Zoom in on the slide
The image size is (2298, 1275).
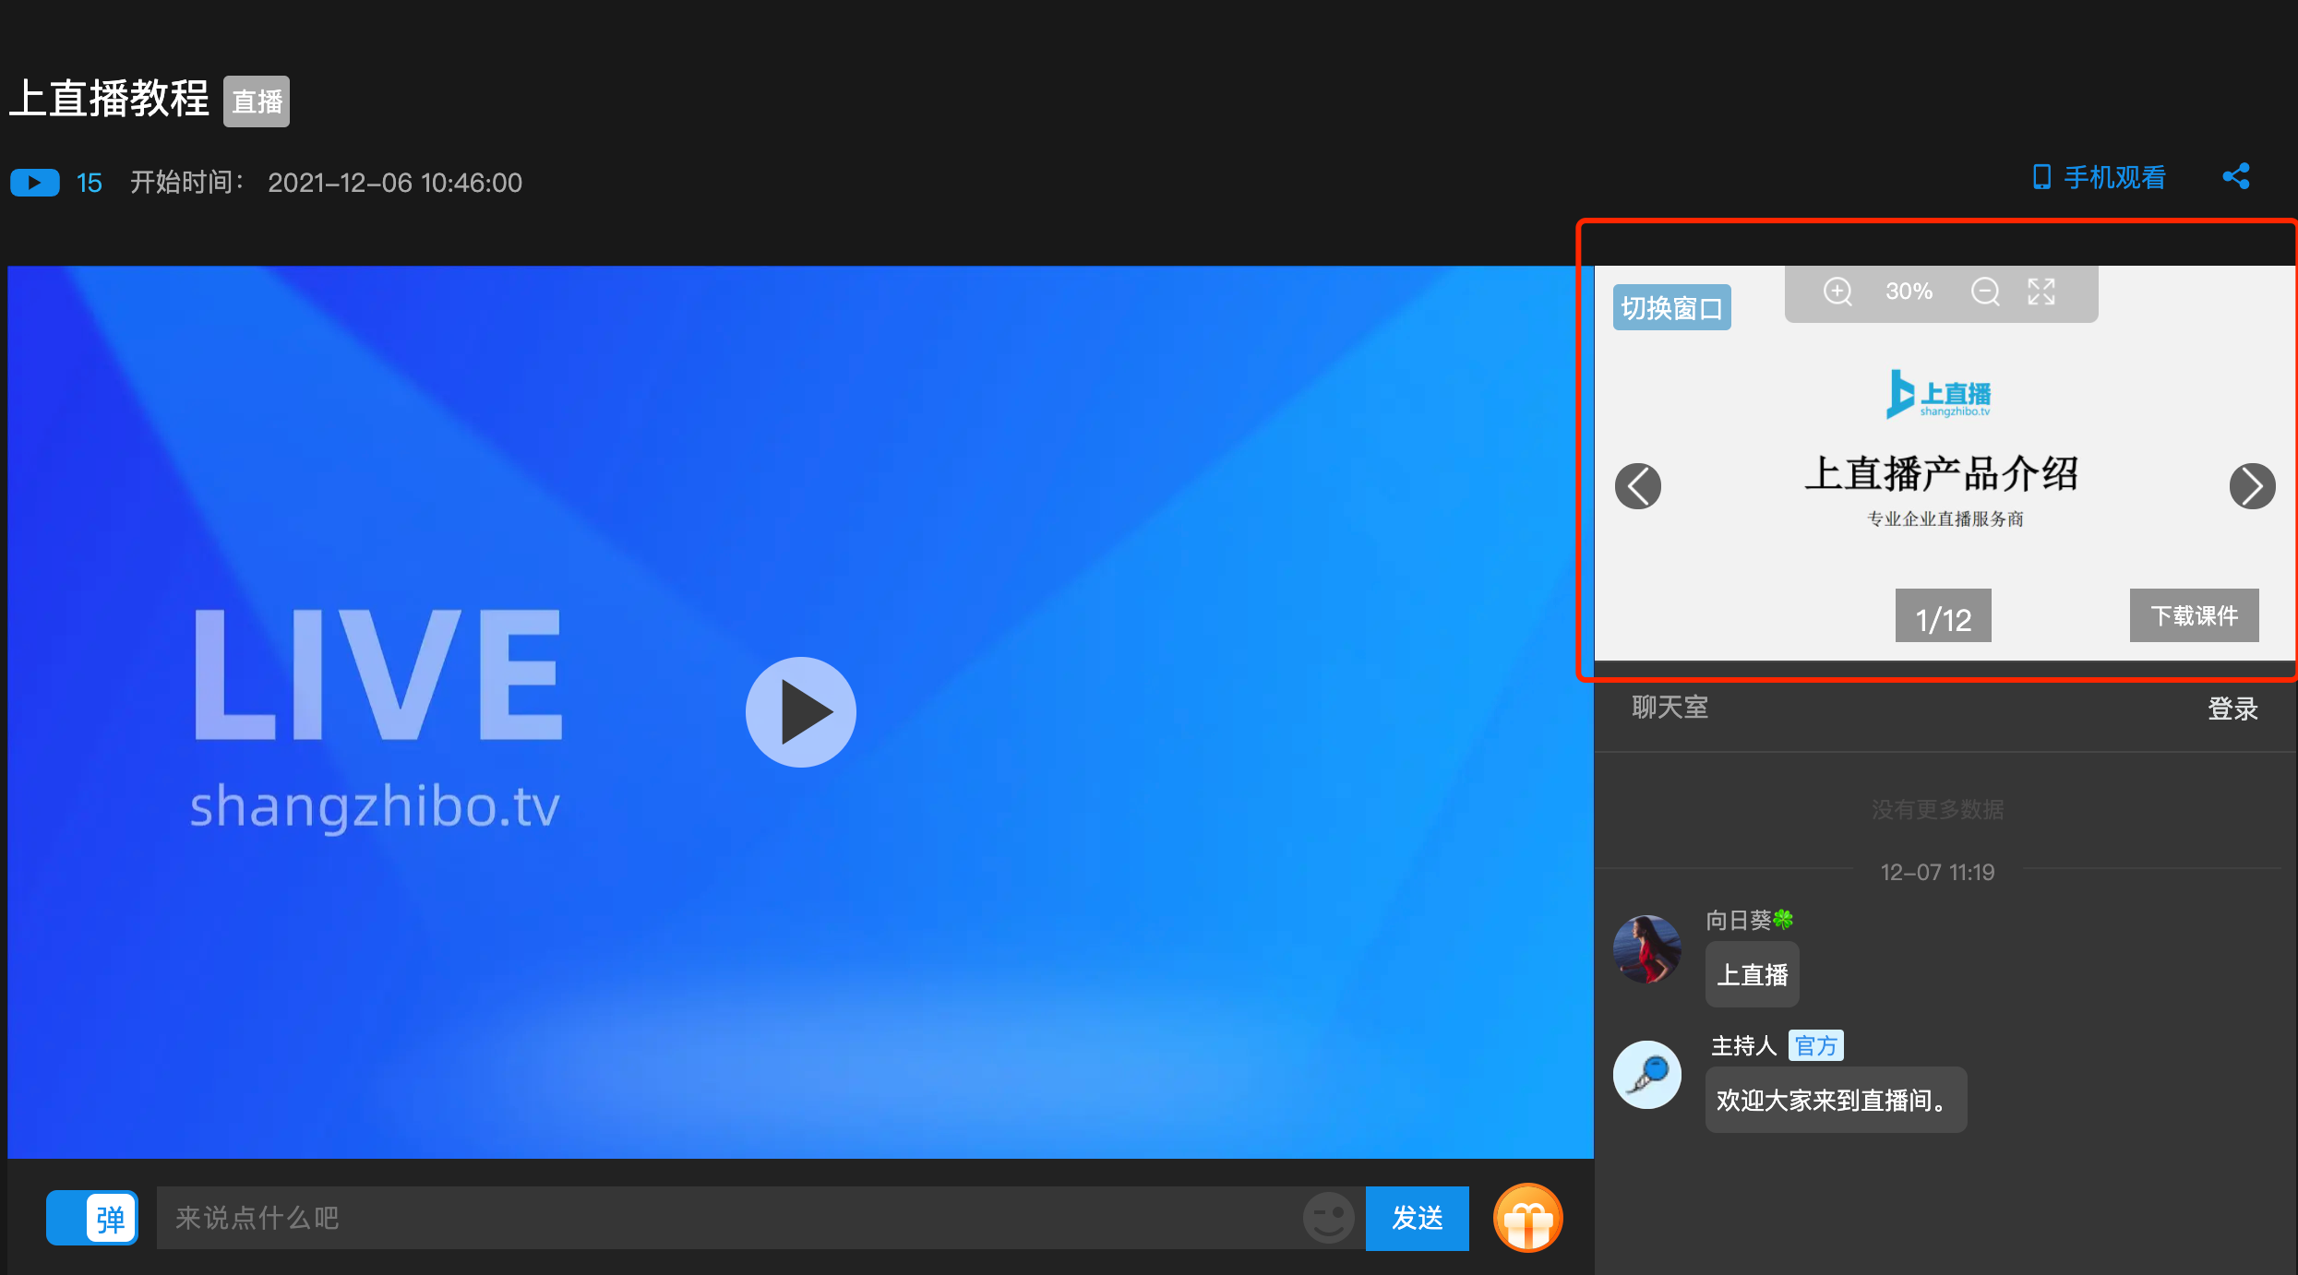point(1837,292)
